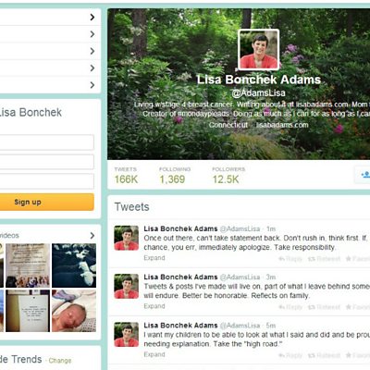This screenshot has width=370, height=370.
Task: Expand the first tweet from 1m ago
Action: [x=154, y=258]
